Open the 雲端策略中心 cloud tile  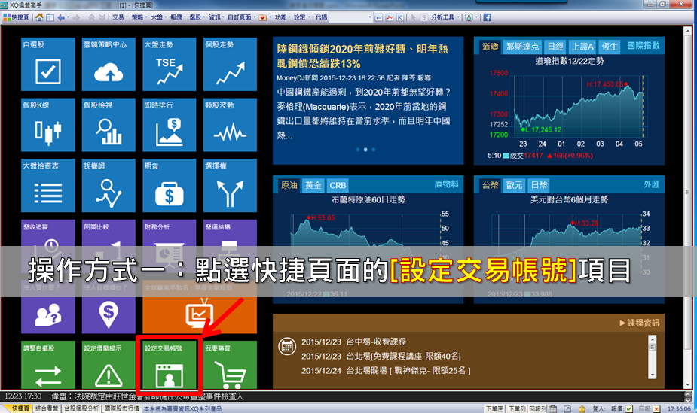coord(109,65)
